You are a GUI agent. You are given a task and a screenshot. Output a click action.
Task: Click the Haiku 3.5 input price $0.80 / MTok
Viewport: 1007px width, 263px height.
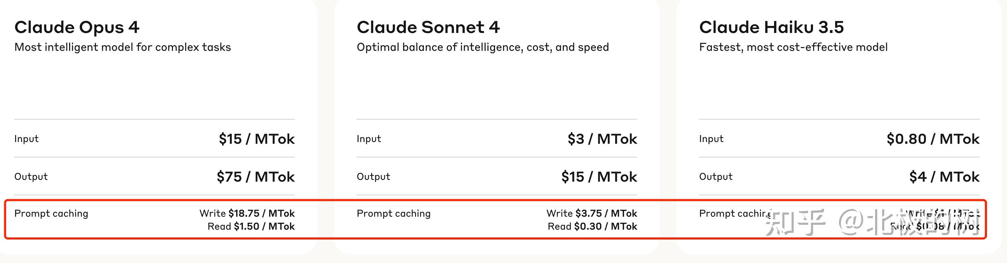click(933, 139)
